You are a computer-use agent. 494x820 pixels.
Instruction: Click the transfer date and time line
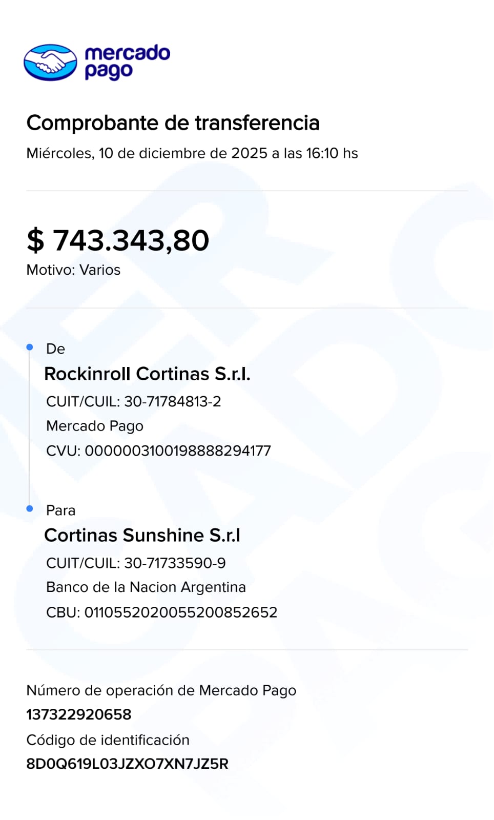point(192,153)
